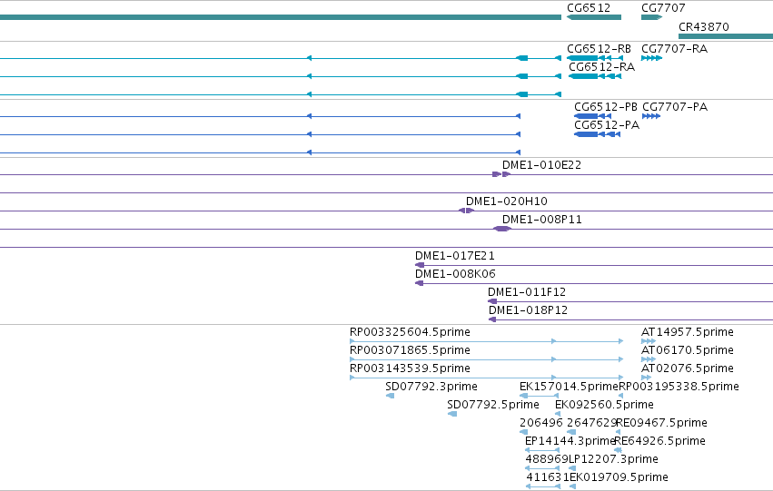
Task: Open the CG6512-RA transcript label
Action: [601, 67]
